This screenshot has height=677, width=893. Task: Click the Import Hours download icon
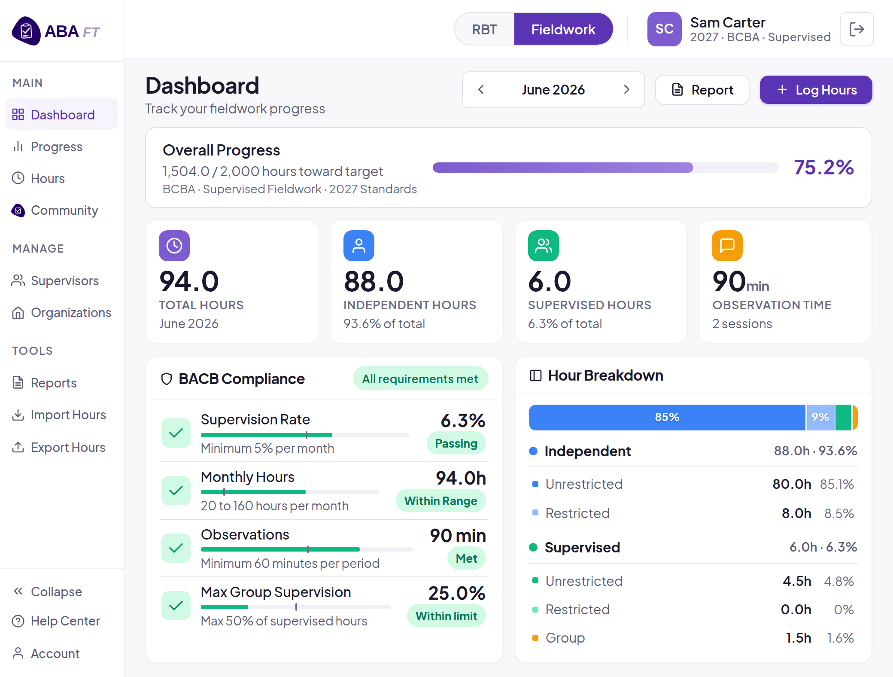point(18,415)
